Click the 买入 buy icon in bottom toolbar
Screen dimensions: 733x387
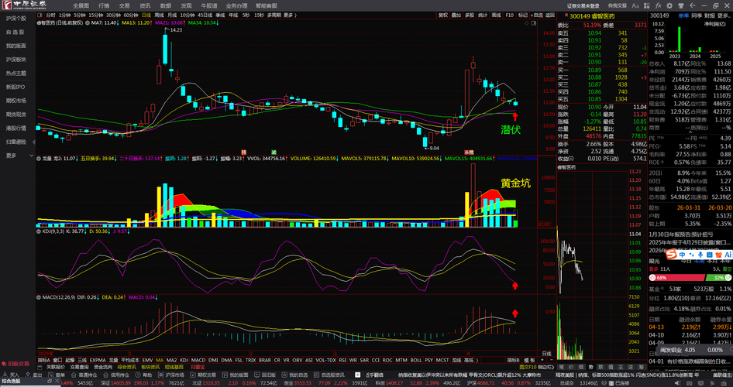point(5,375)
